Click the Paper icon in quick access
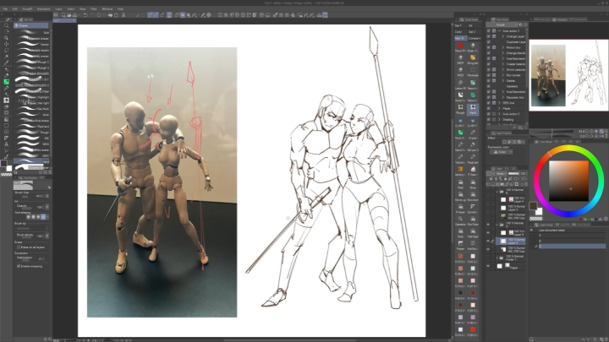Screen dimensions: 609x342 tap(460, 244)
